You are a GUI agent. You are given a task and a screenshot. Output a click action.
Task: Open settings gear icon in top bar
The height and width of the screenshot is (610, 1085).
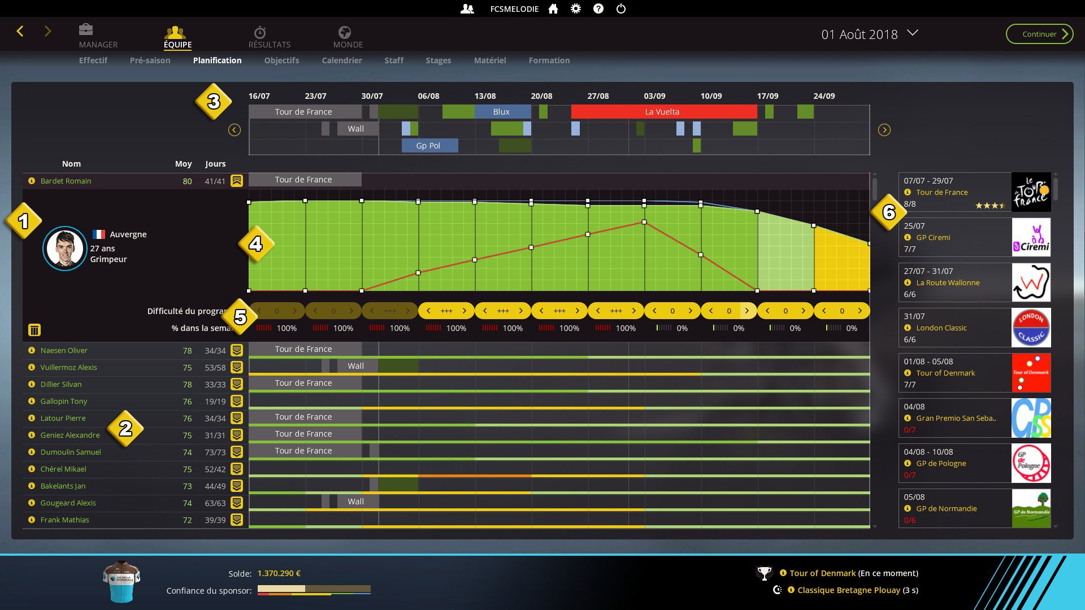coord(575,8)
